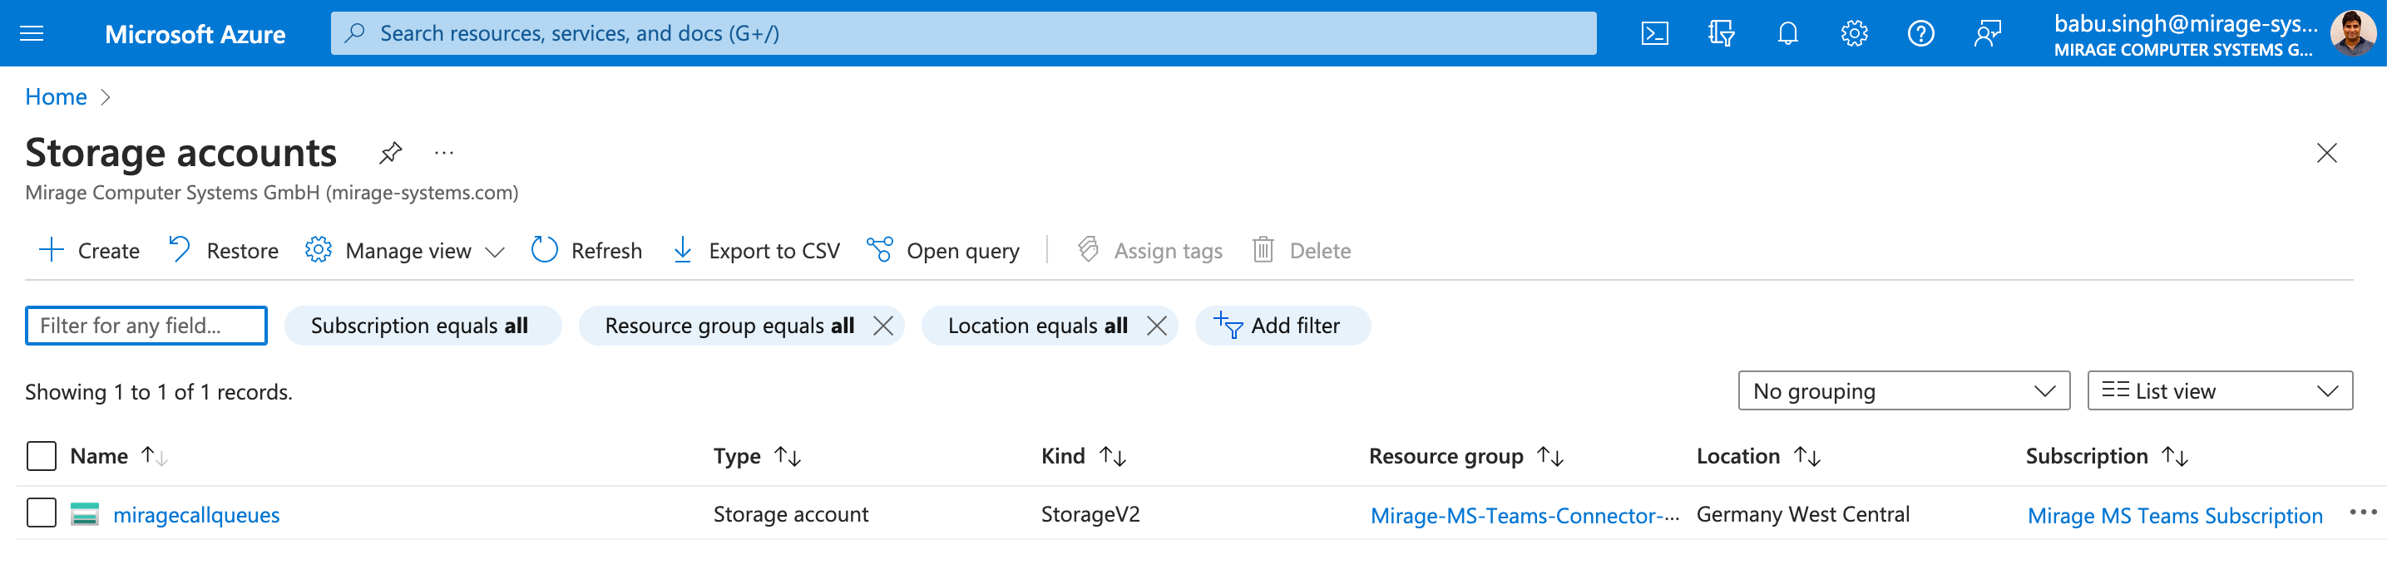Sort by Subscription column
This screenshot has width=2387, height=564.
(2106, 456)
